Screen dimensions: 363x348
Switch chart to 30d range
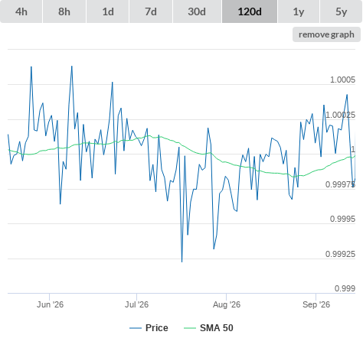click(x=197, y=11)
